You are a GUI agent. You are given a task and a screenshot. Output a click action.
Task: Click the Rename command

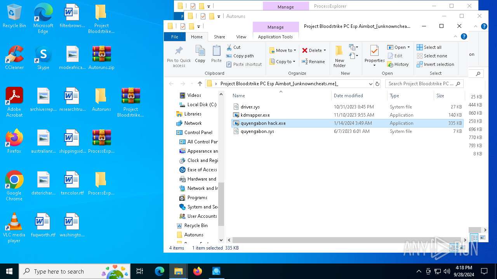313,62
